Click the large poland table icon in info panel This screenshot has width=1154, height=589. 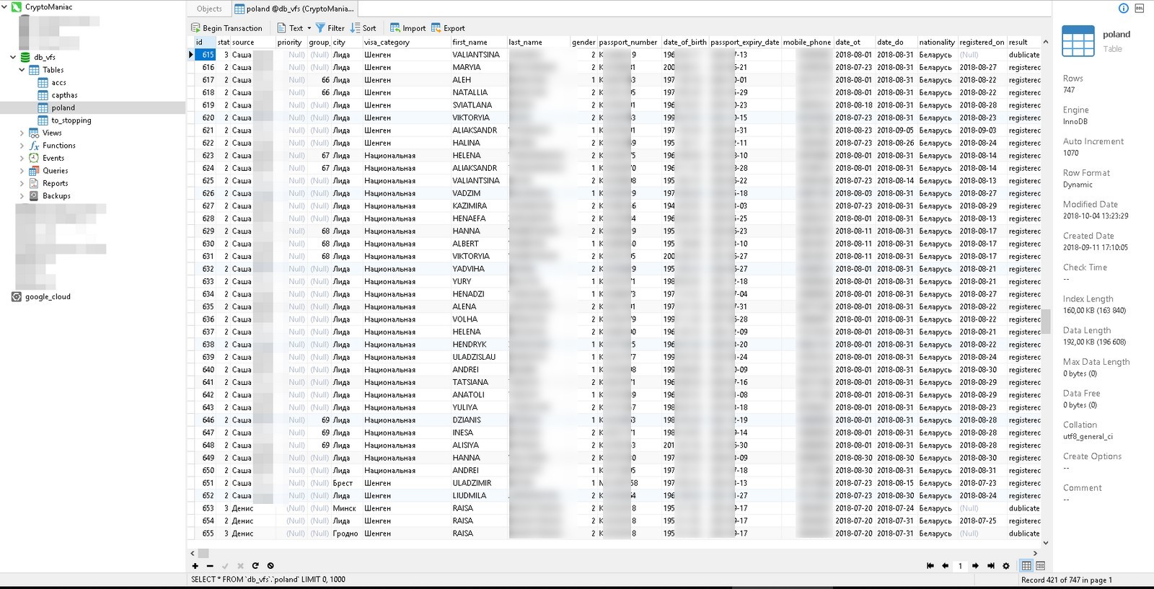1078,41
